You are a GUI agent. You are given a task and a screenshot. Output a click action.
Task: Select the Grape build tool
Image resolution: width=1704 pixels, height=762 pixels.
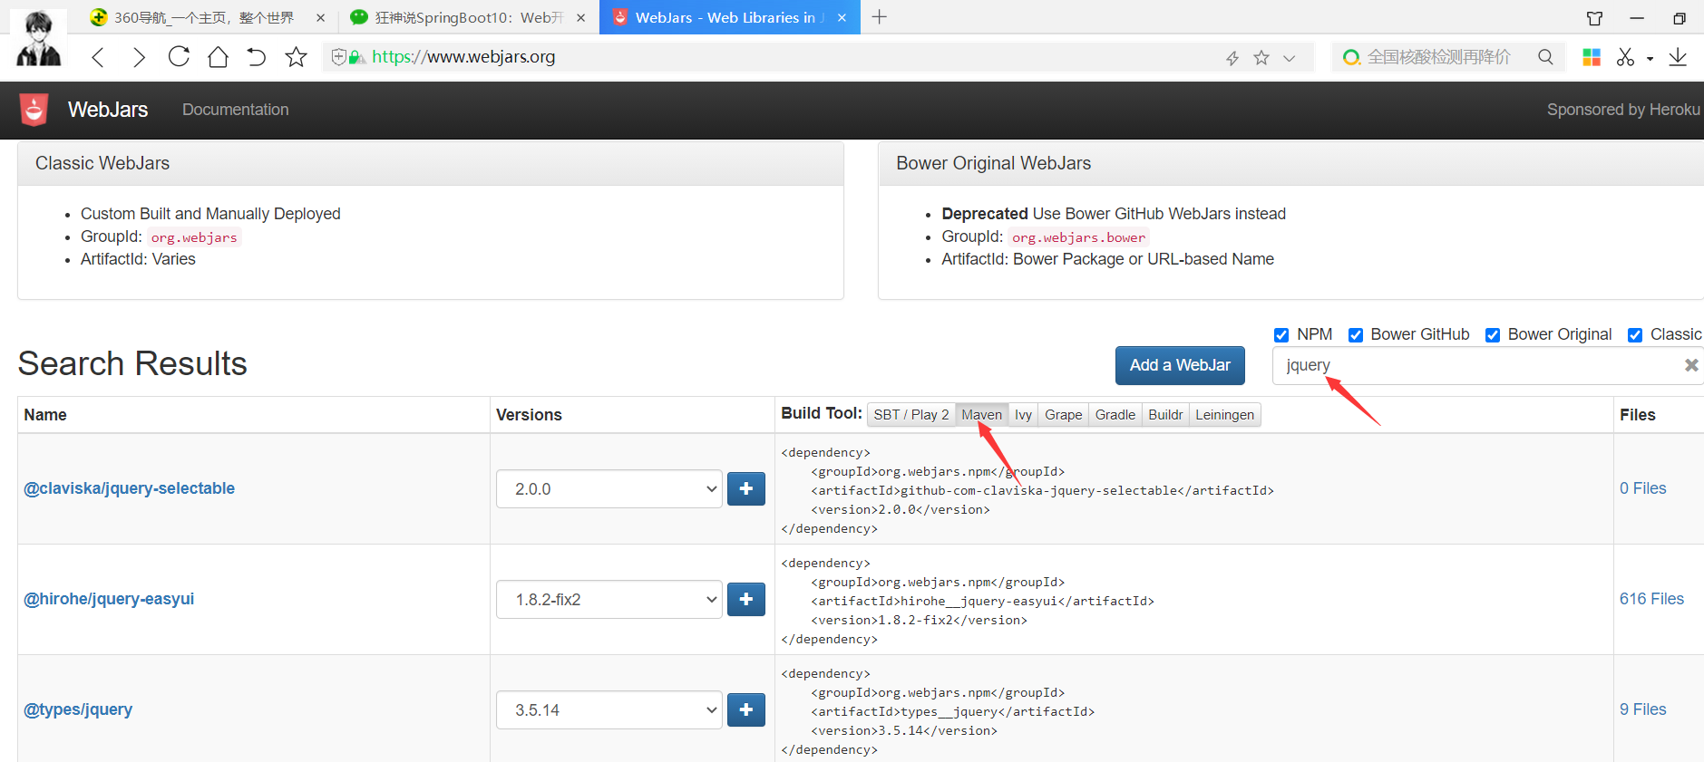[x=1063, y=415]
